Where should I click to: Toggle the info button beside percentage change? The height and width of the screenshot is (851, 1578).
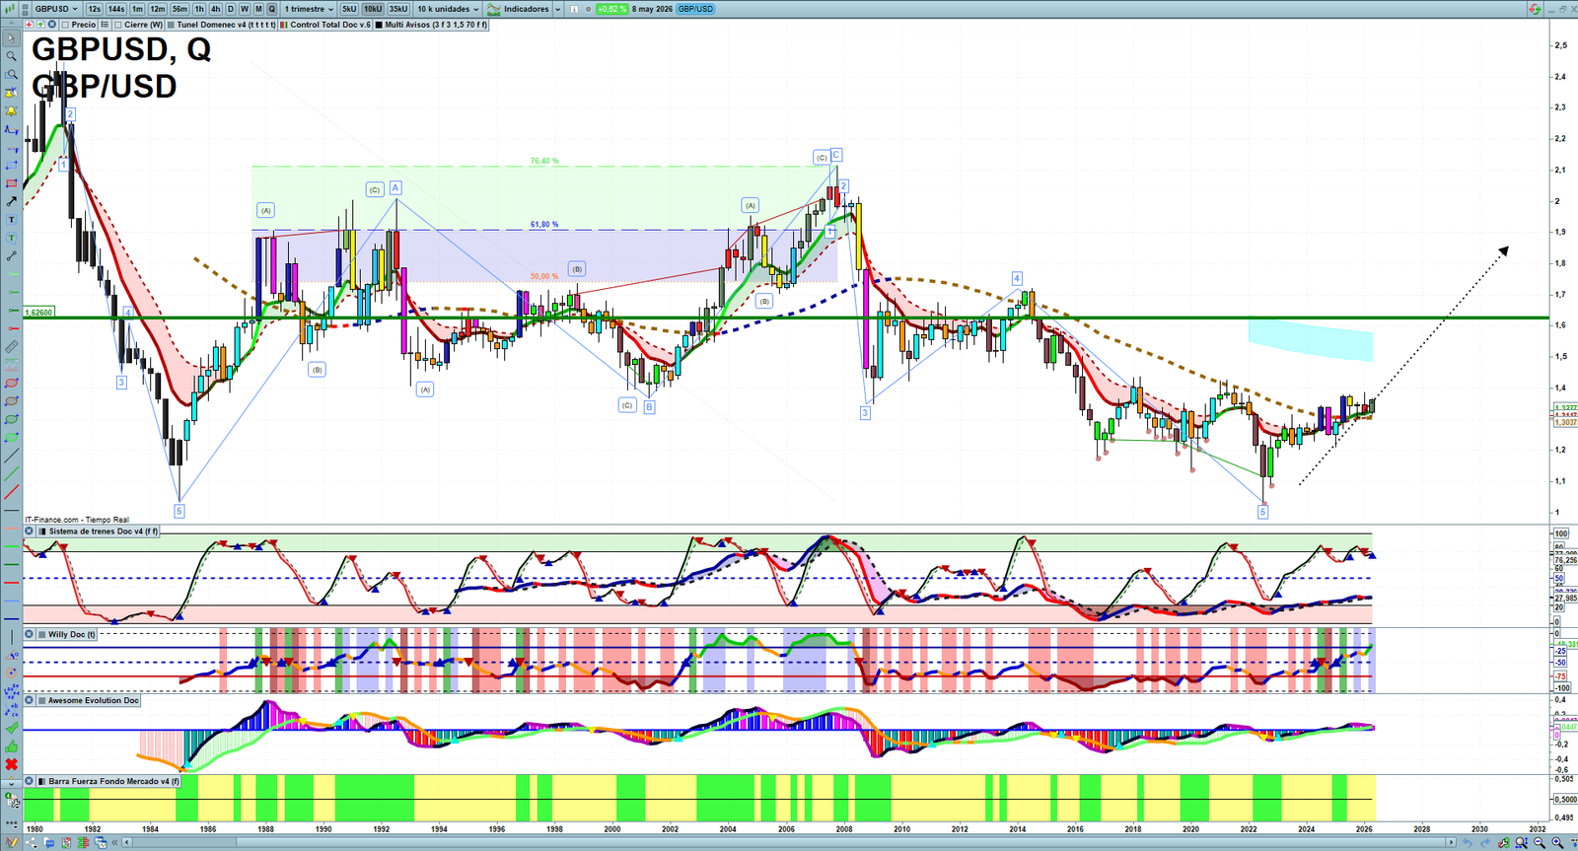click(574, 9)
